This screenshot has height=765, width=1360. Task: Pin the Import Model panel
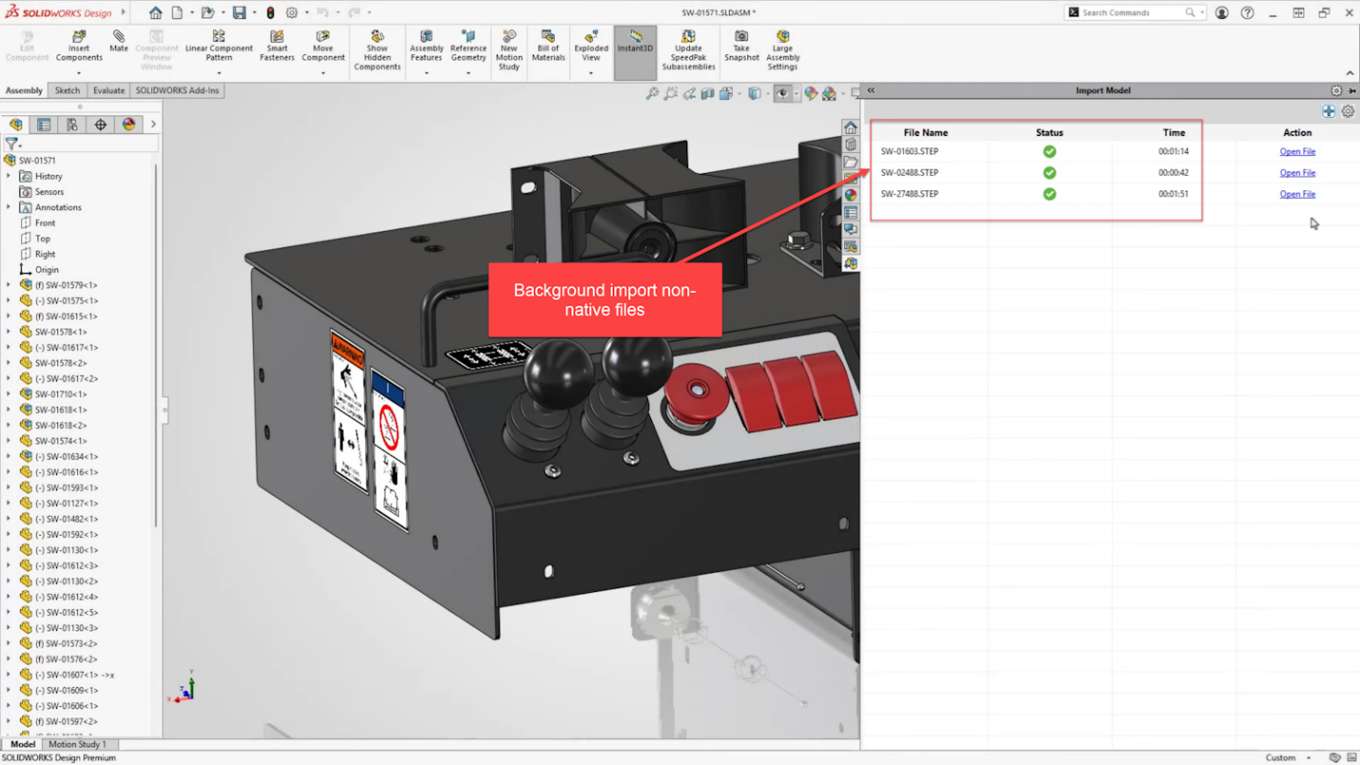(1352, 90)
